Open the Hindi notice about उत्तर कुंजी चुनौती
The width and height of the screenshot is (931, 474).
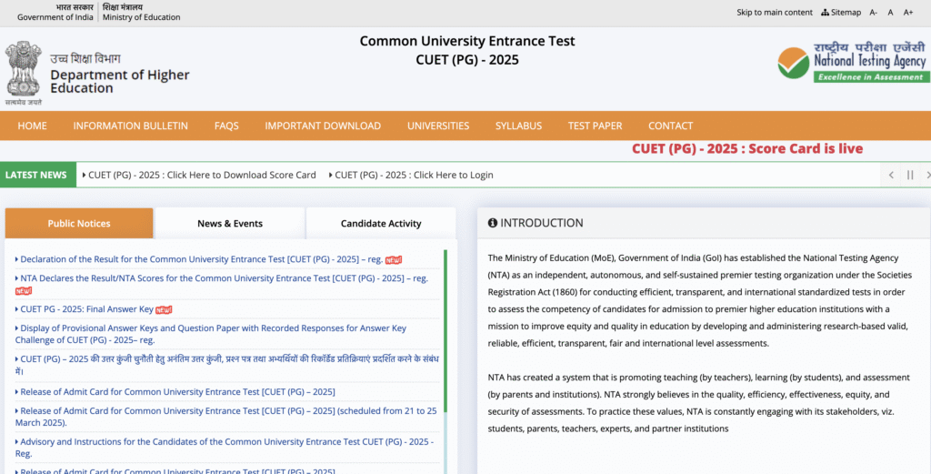pyautogui.click(x=226, y=366)
